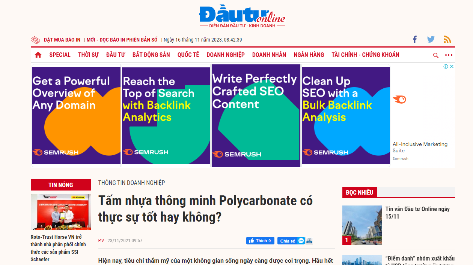Go to the NGÂN HÀNG section
This screenshot has height=265, width=473.
pos(309,55)
